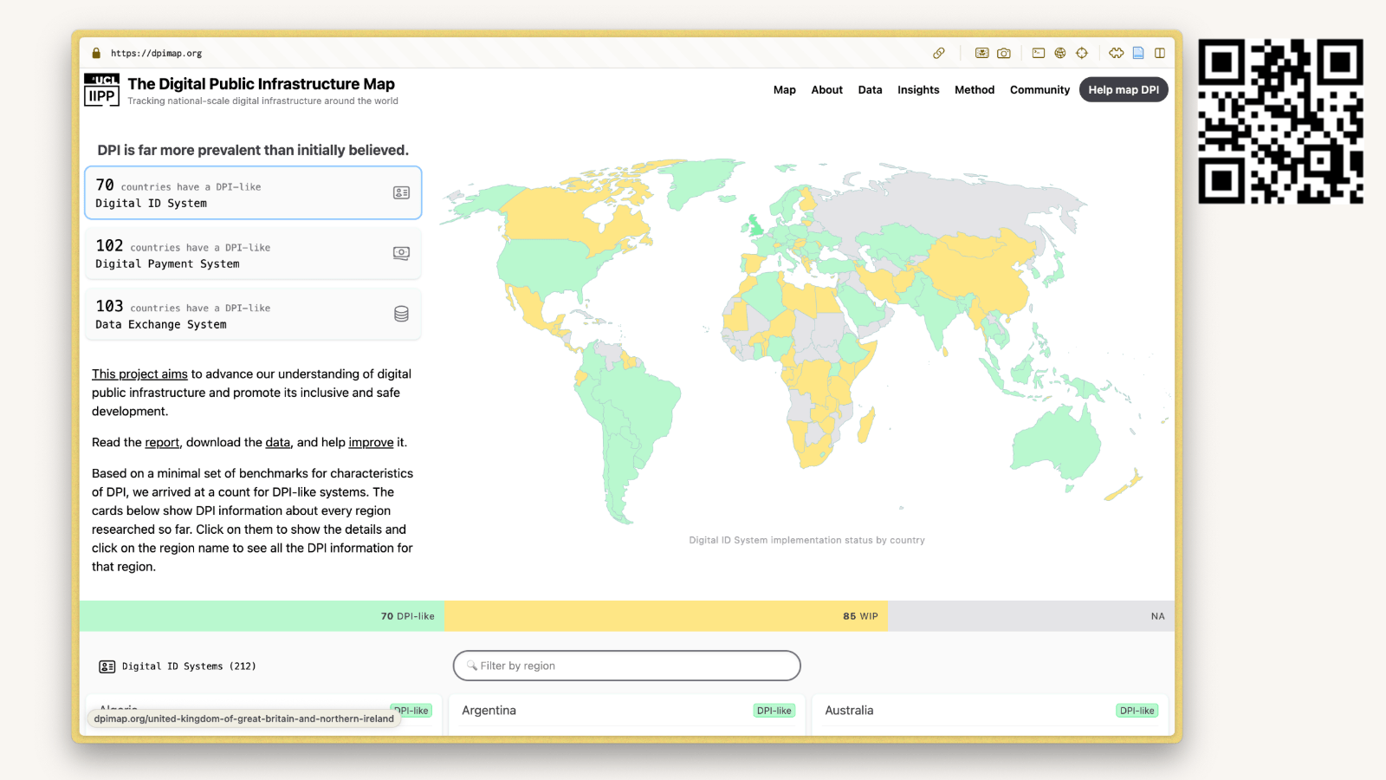The height and width of the screenshot is (780, 1386).
Task: Click the green 70 DPI-like bar segment
Action: tap(262, 616)
